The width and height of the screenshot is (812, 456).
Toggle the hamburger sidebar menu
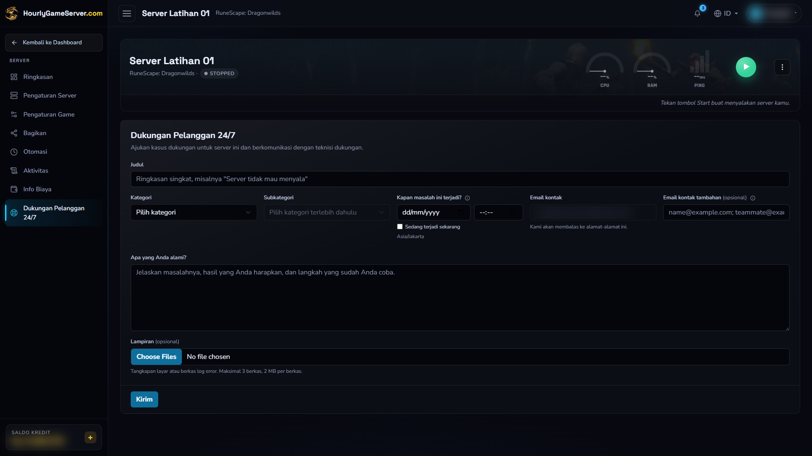[x=127, y=14]
